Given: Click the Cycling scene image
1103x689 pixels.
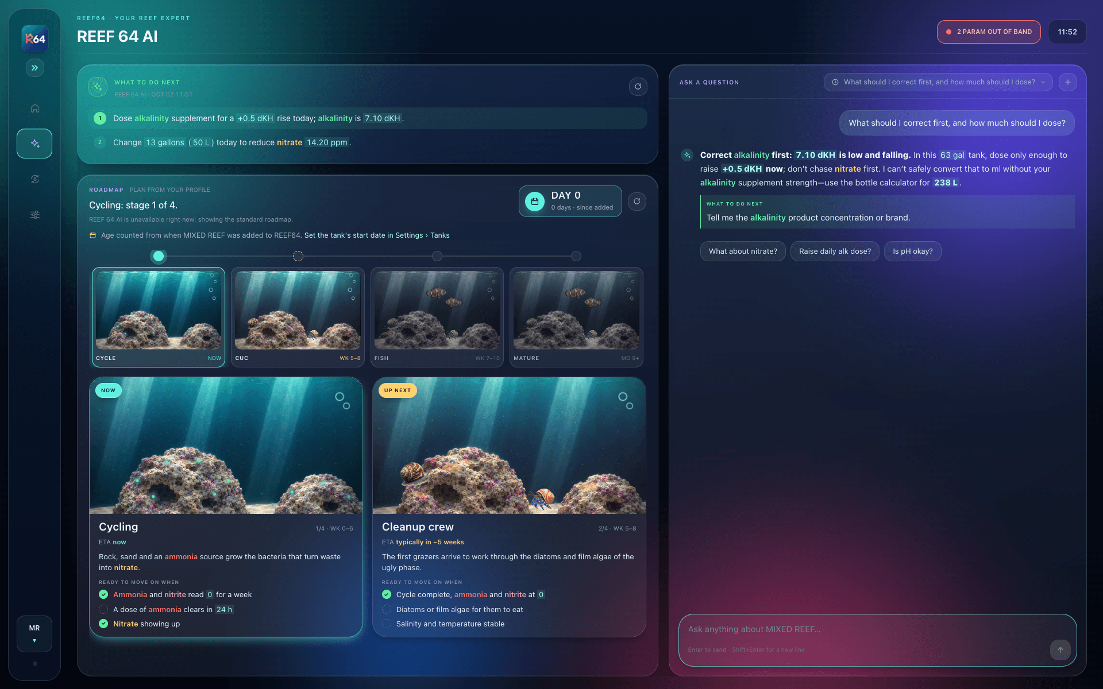Looking at the screenshot, I should [x=226, y=446].
